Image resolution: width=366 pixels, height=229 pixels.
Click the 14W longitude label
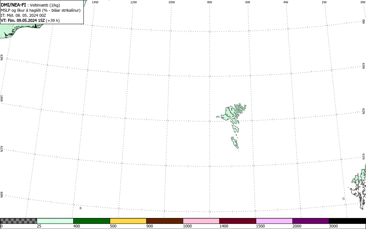pyautogui.click(x=95, y=2)
